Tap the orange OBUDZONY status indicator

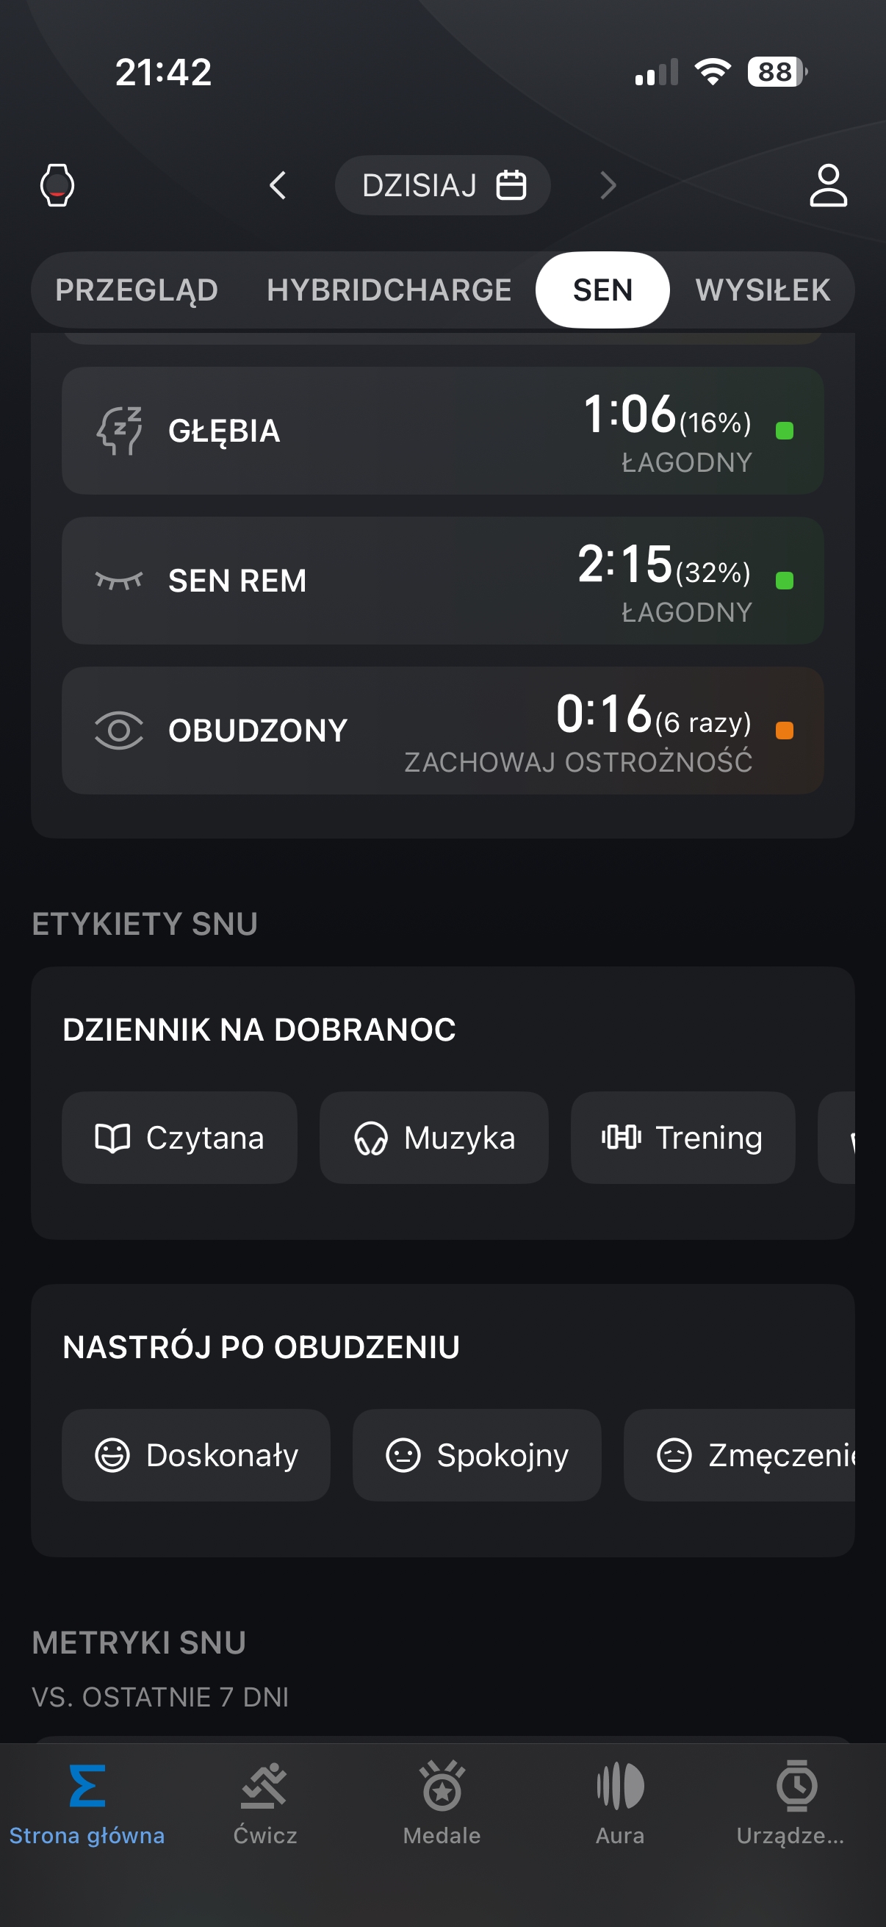tap(785, 731)
